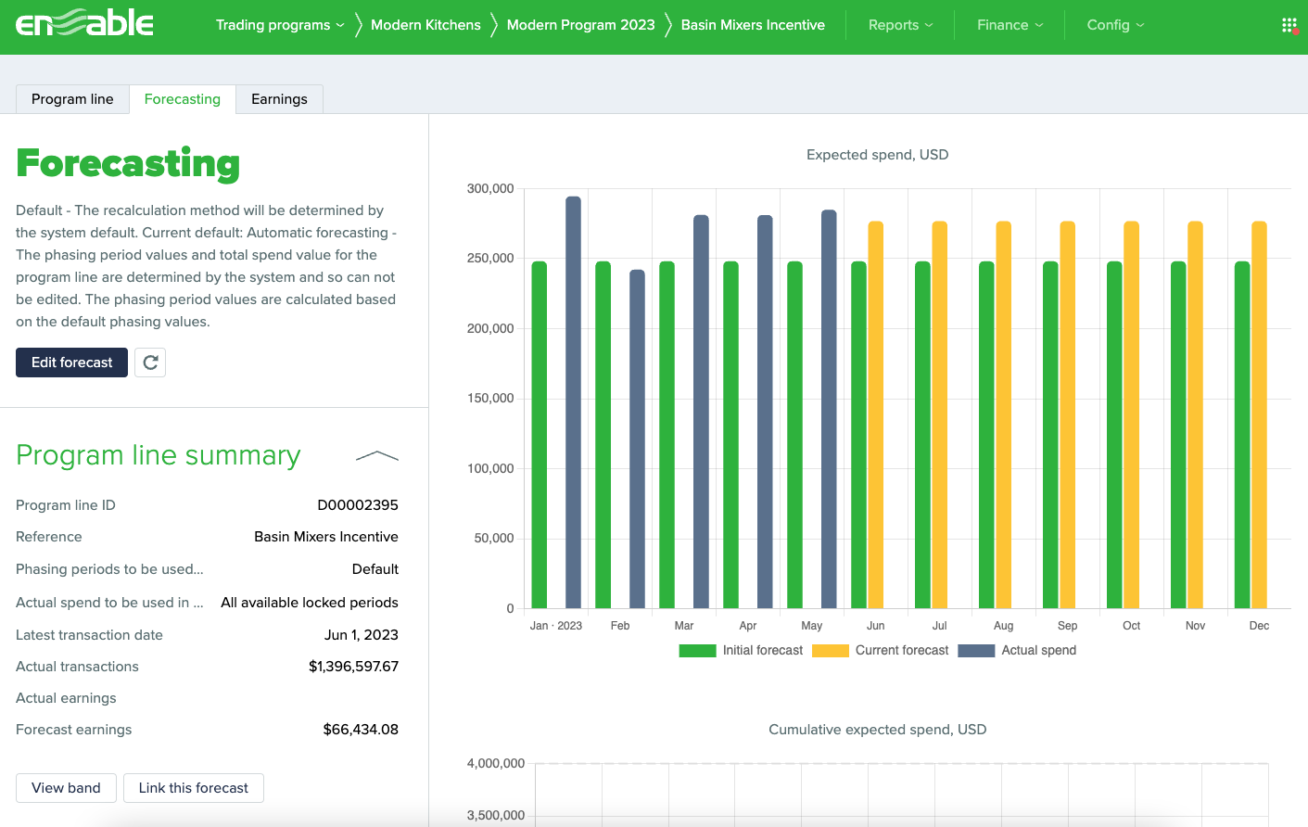Click the Enable logo in header
Image resolution: width=1308 pixels, height=827 pixels.
click(x=84, y=23)
